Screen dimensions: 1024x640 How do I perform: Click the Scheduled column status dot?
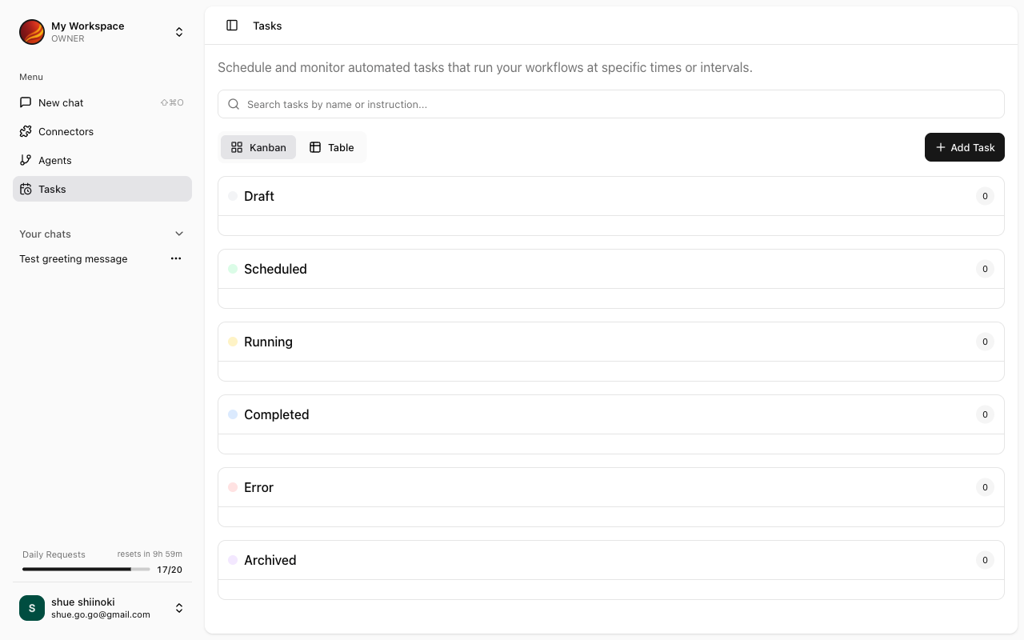pos(232,269)
